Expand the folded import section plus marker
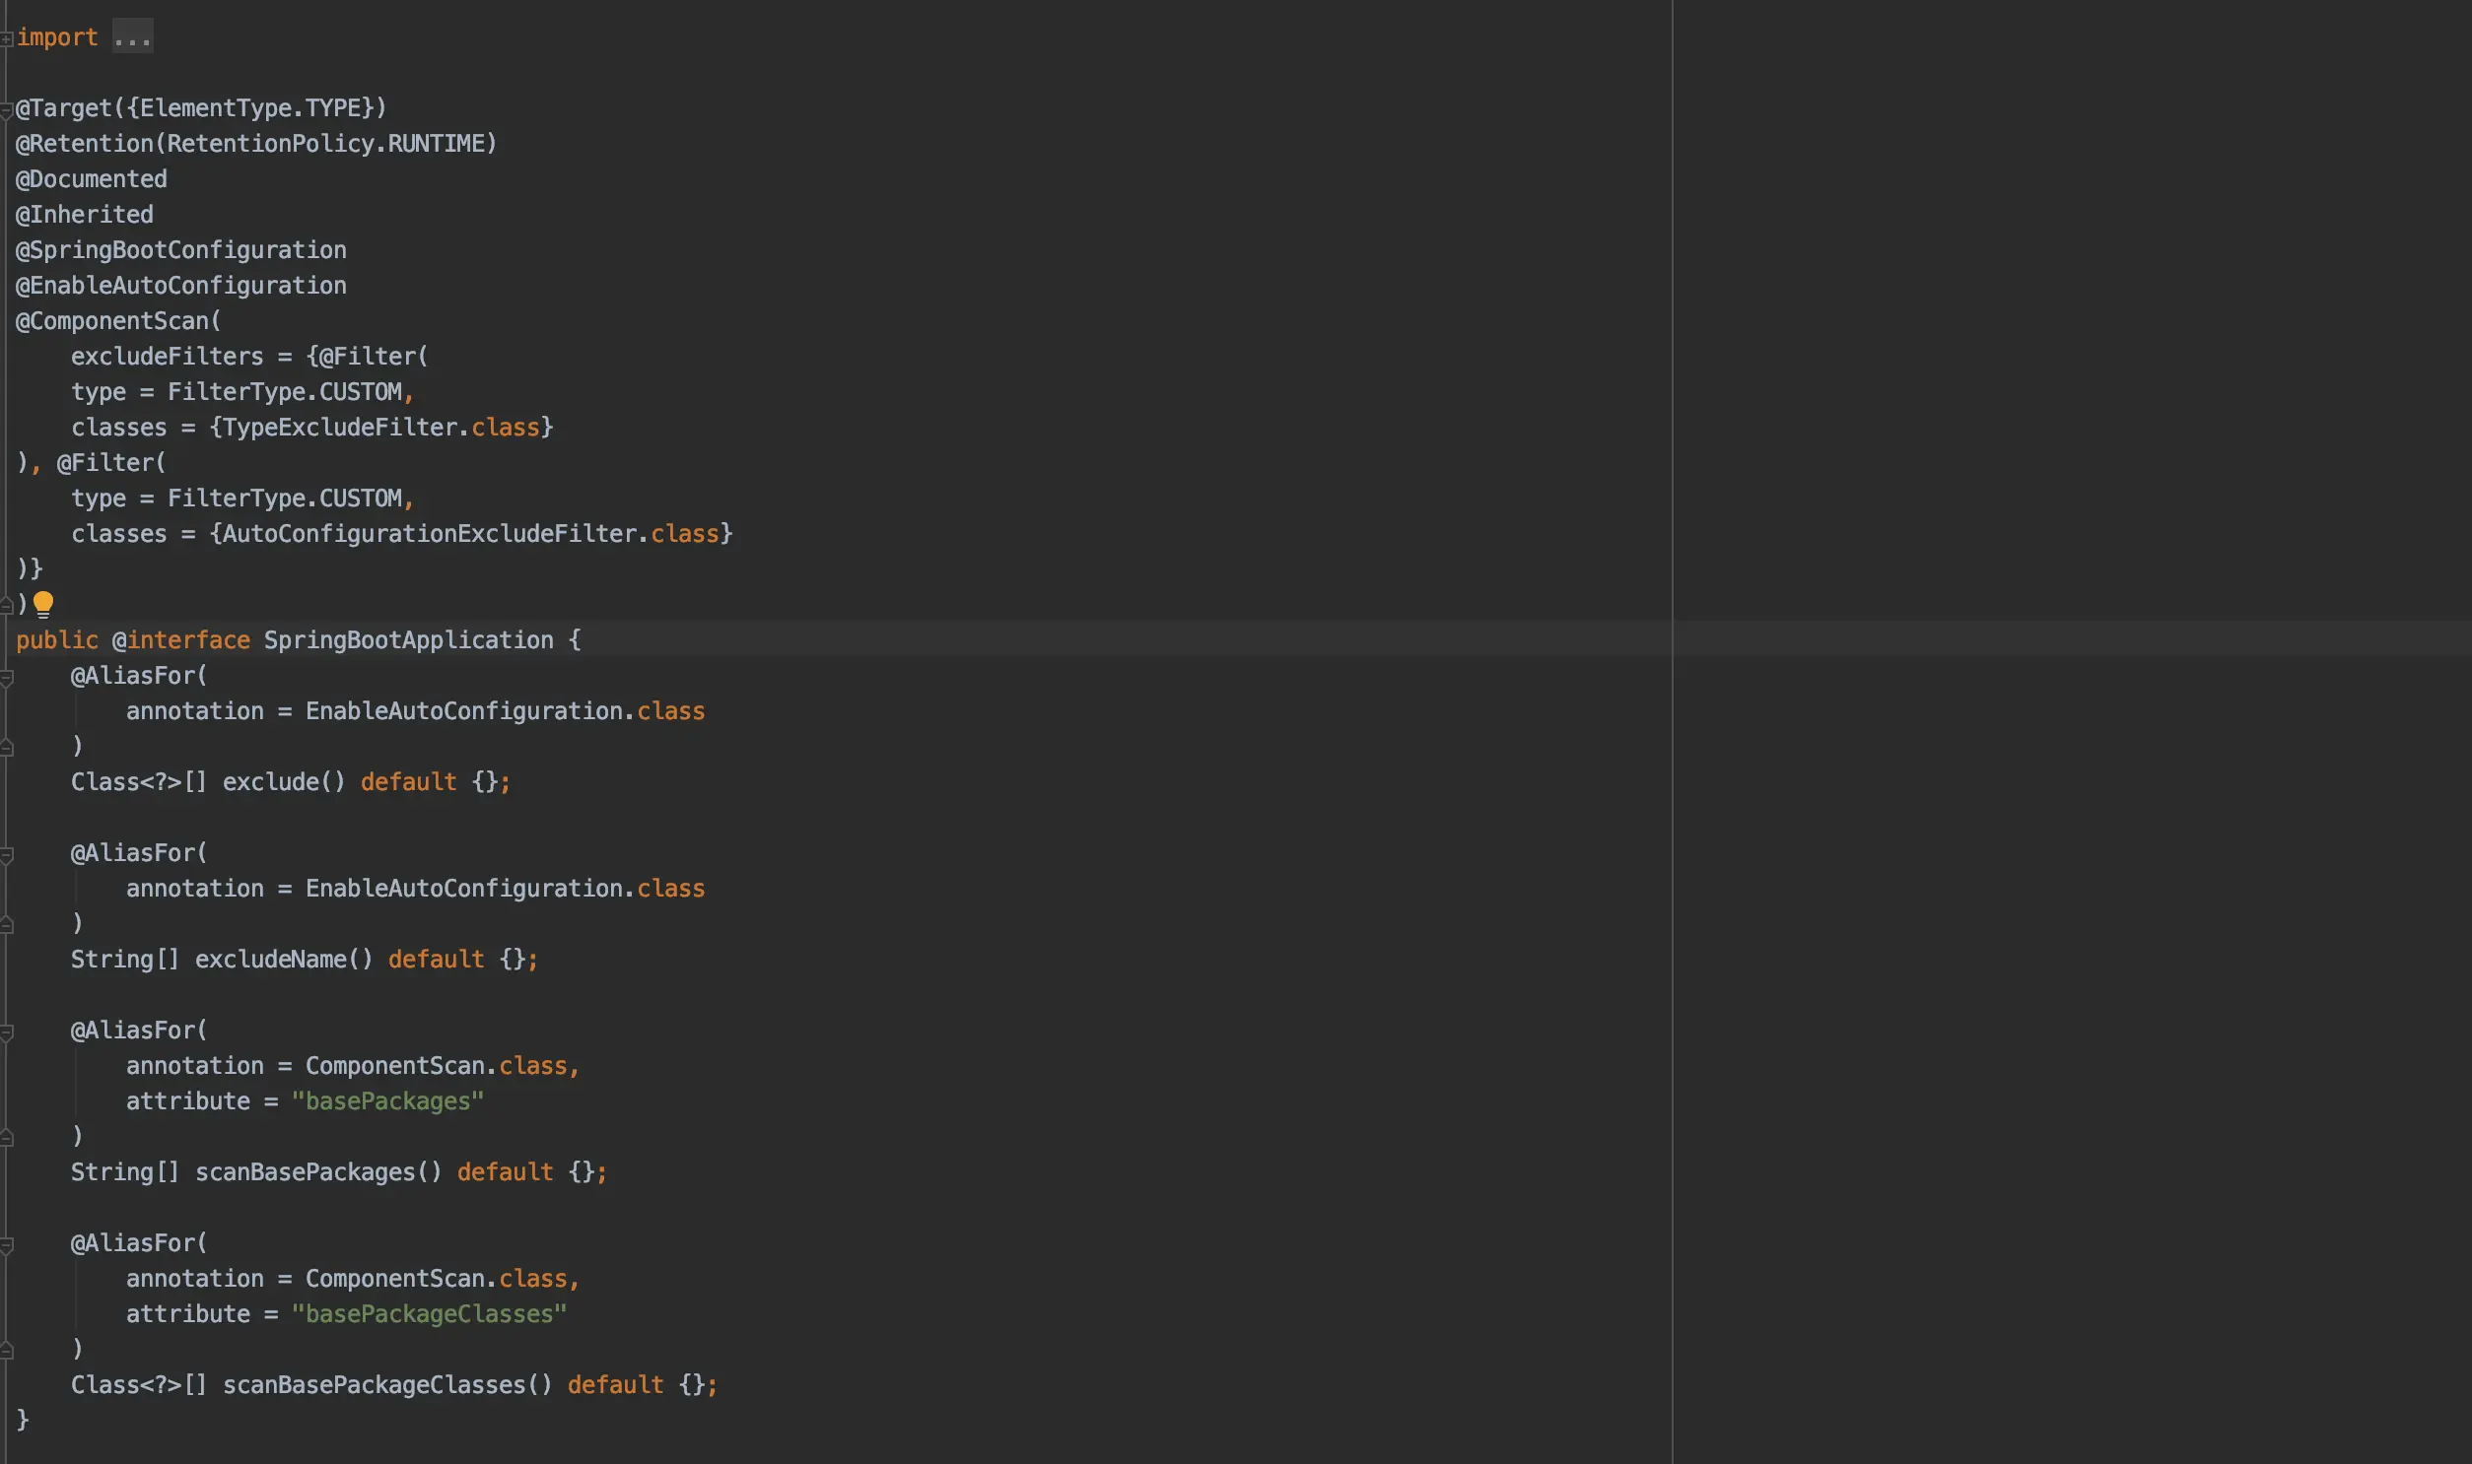The image size is (2472, 1464). click(x=6, y=38)
